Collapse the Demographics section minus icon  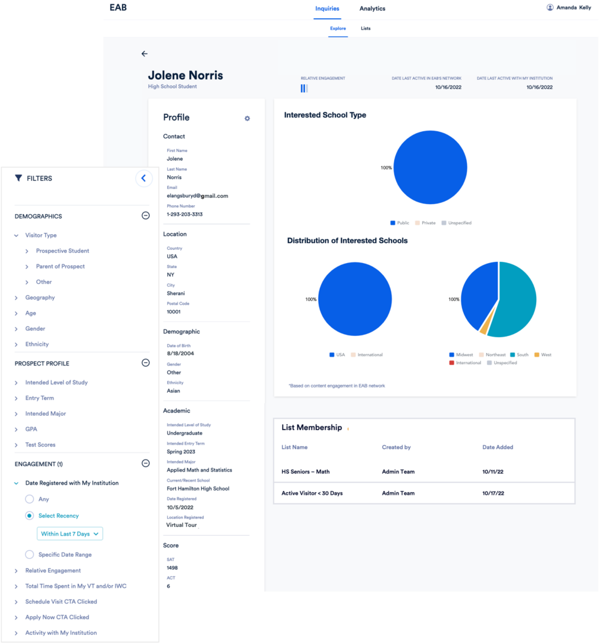145,215
